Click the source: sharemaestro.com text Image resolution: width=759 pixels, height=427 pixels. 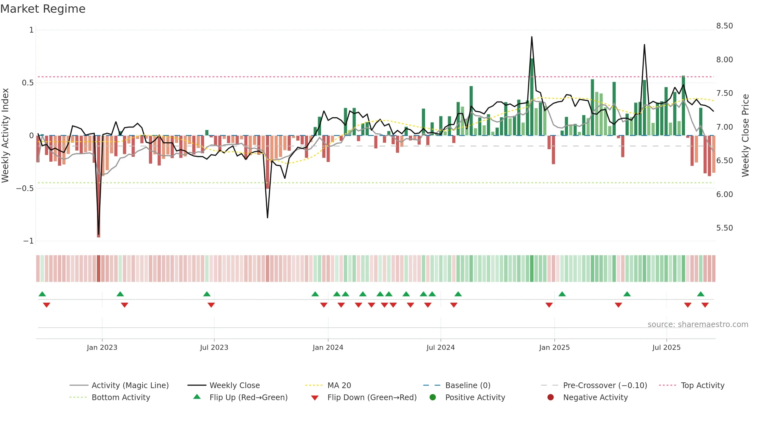698,324
